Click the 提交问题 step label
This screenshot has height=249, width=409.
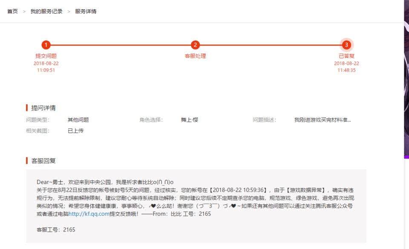[x=46, y=56]
